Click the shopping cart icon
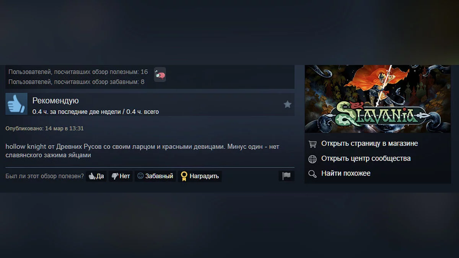 (313, 144)
